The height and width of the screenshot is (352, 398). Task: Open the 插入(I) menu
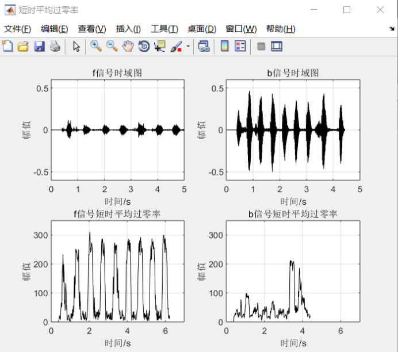click(x=128, y=29)
